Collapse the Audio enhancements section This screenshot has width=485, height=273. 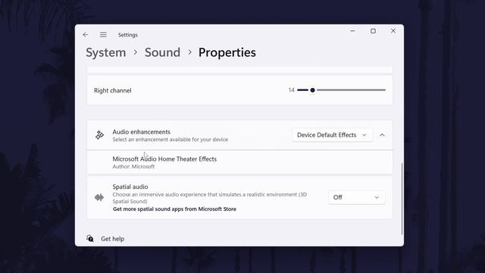382,135
